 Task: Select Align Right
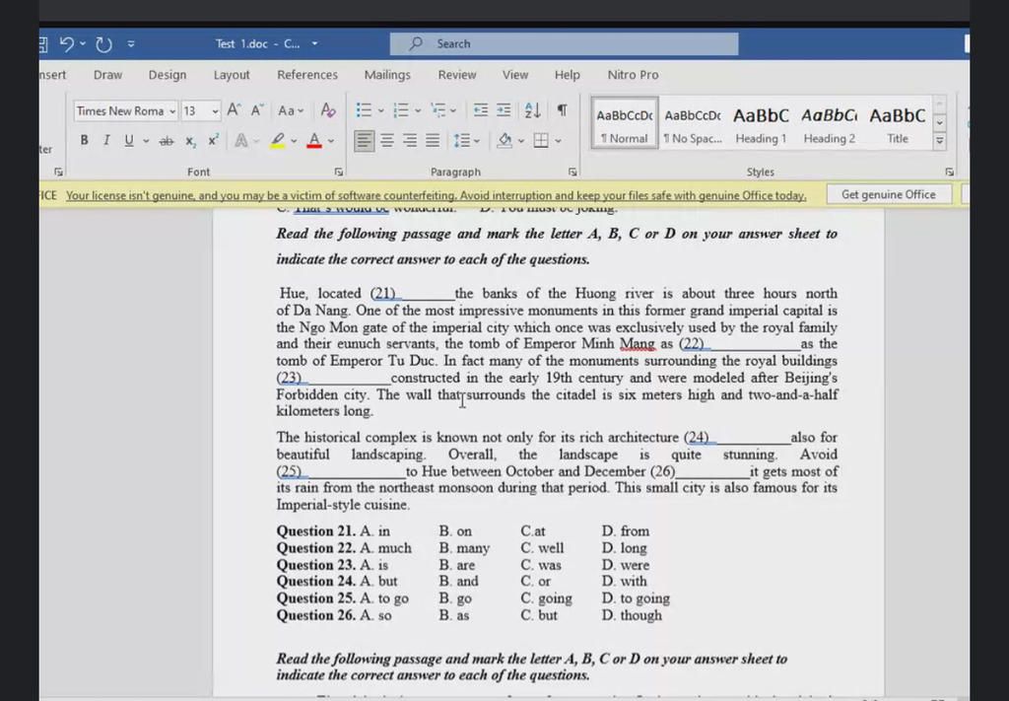[x=410, y=140]
